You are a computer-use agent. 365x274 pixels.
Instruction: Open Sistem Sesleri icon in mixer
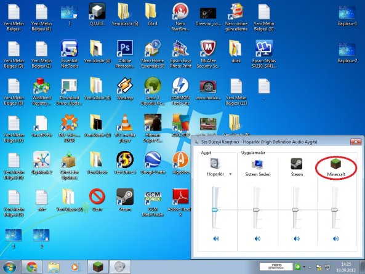[257, 164]
